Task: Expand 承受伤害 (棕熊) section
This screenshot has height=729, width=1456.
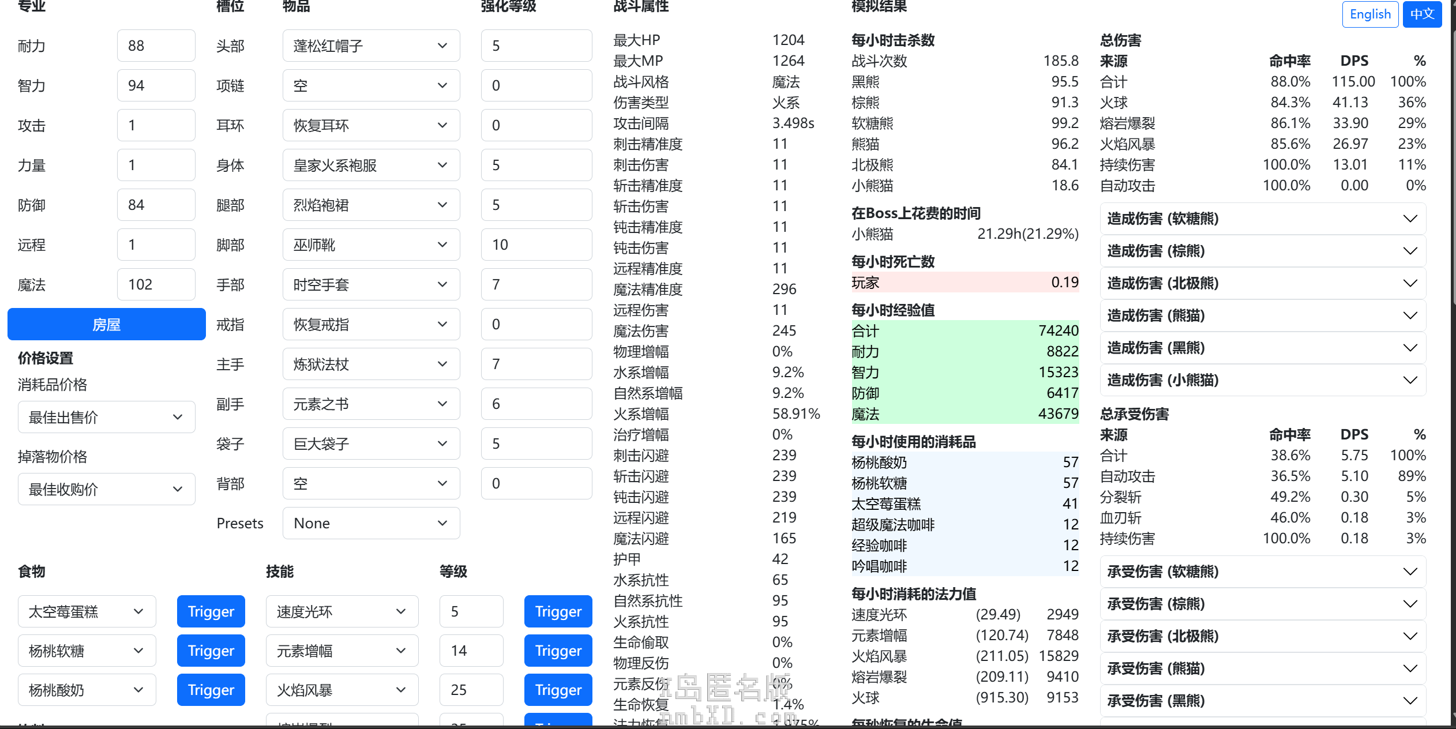Action: pos(1262,604)
